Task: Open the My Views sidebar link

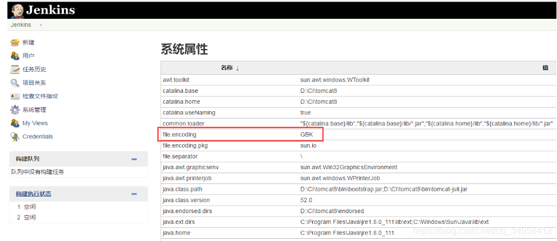Action: tap(35, 123)
